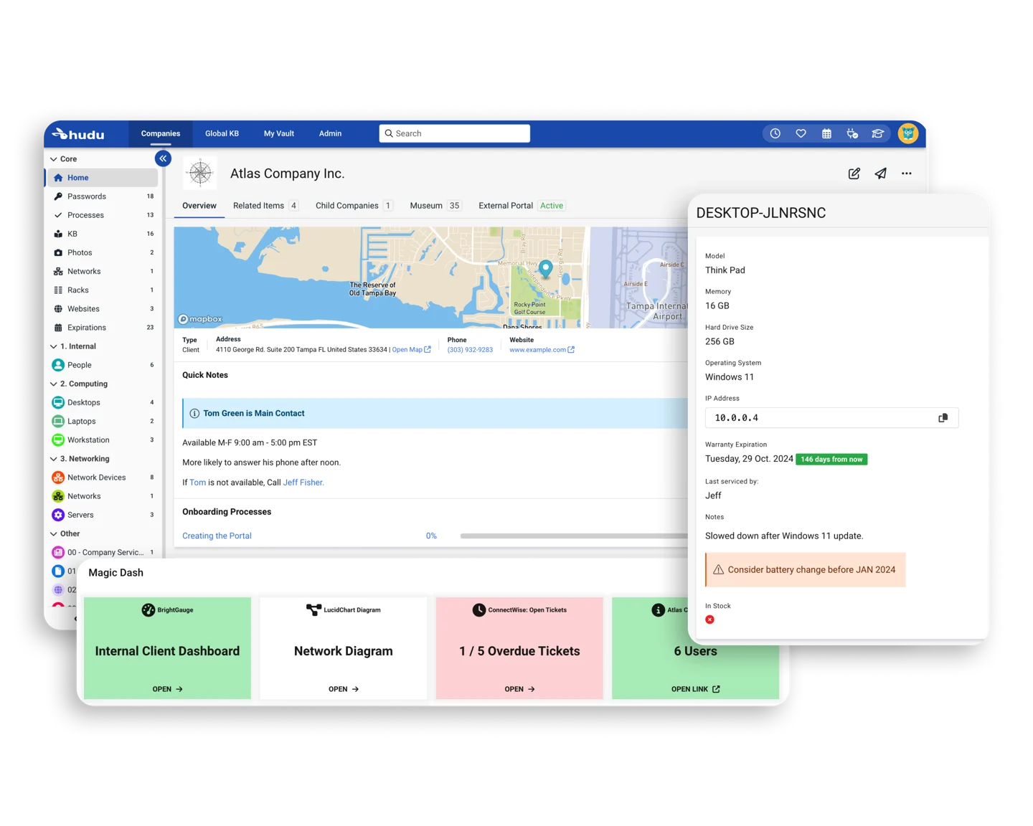
Task: Click the Consider battery change warning
Action: tap(806, 570)
